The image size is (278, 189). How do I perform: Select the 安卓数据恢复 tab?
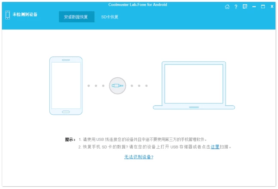[76, 17]
